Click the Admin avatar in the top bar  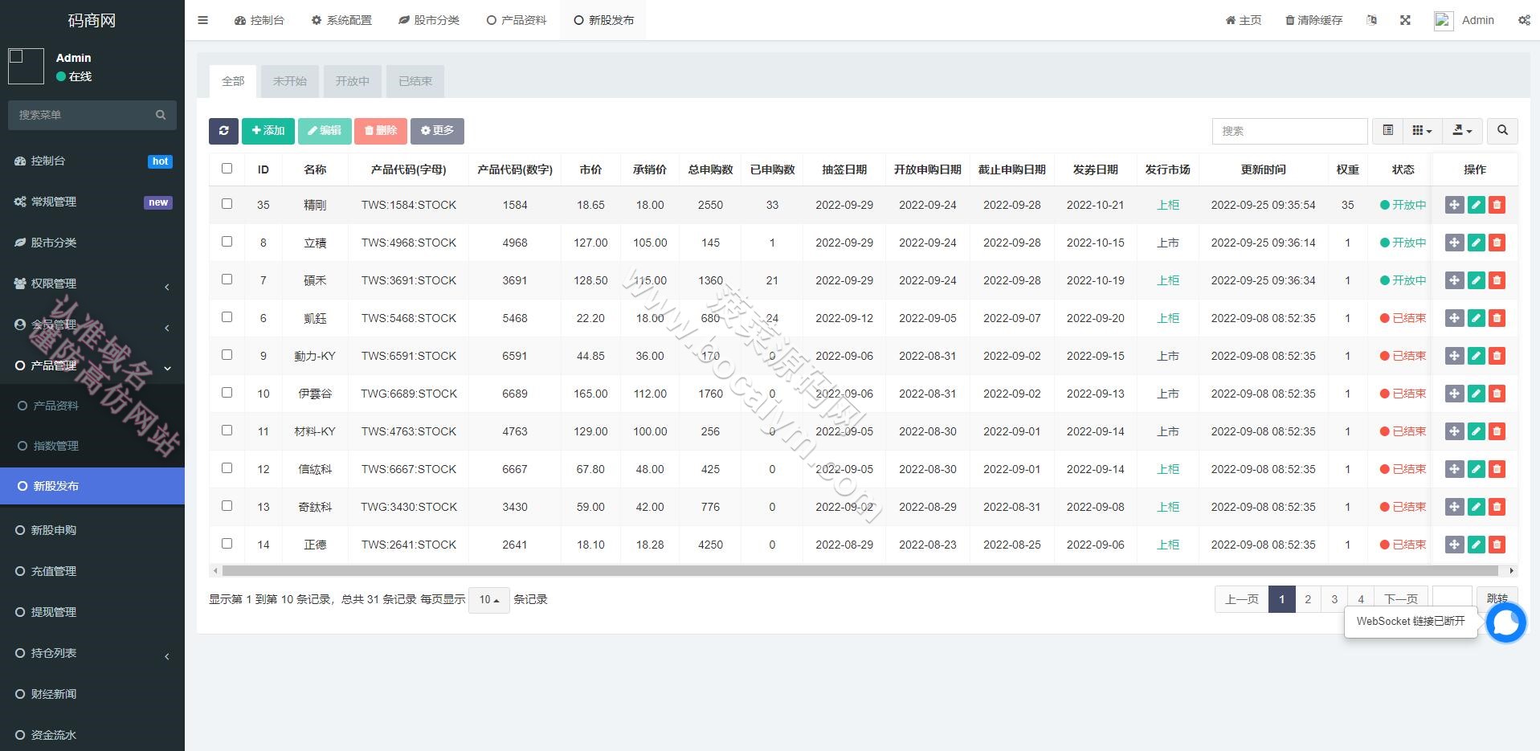[1444, 21]
